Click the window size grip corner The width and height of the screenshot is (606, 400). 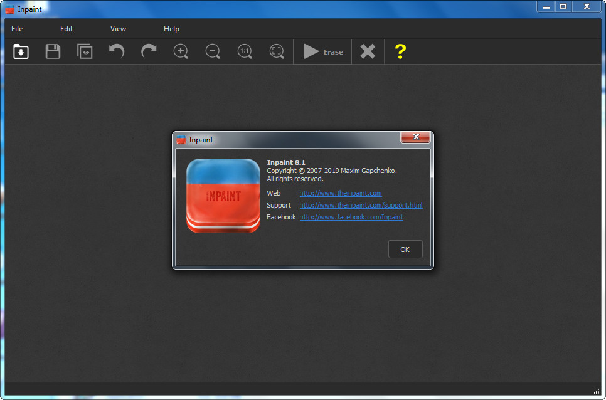click(597, 391)
